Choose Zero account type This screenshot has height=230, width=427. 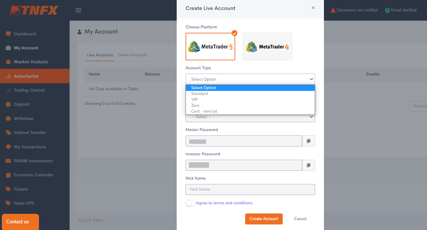click(250, 105)
